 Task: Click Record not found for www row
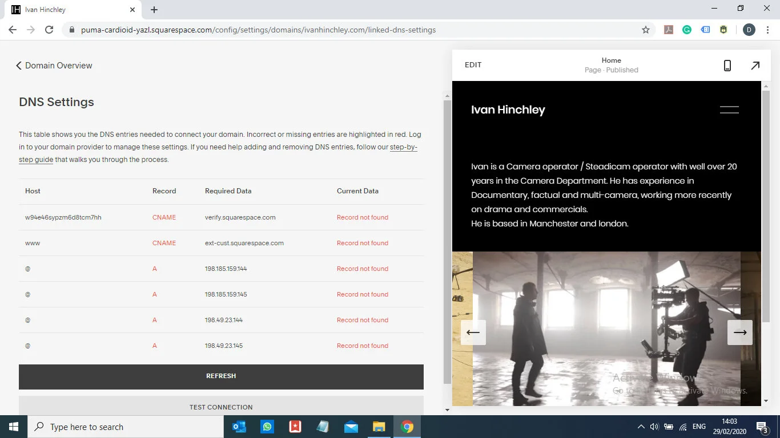tap(363, 243)
